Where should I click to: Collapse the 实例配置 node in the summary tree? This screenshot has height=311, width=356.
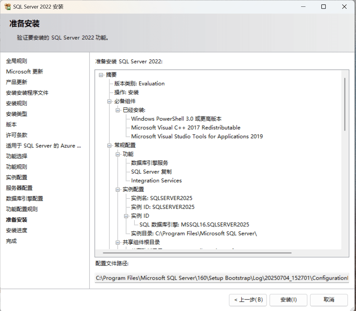pos(118,190)
